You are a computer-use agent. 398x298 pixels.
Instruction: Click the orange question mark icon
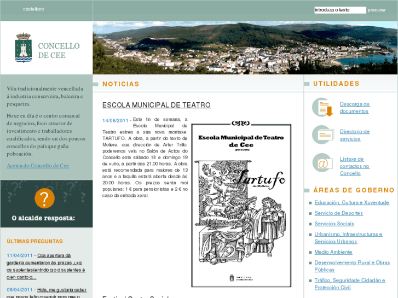coord(44,198)
